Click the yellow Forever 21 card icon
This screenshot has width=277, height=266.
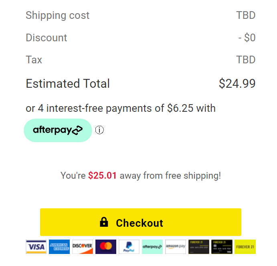[x=245, y=247]
